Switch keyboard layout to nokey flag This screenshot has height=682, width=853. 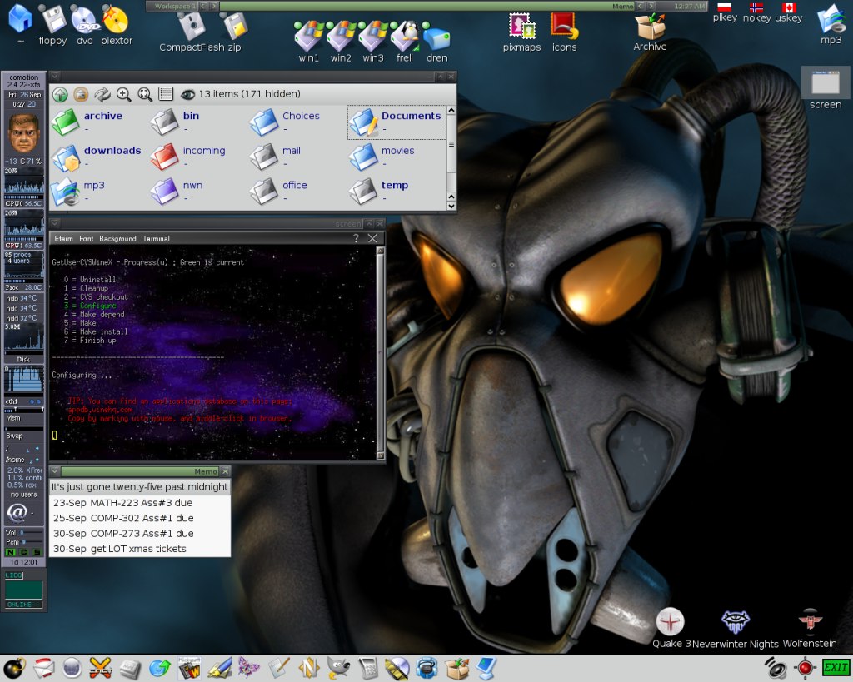(756, 13)
